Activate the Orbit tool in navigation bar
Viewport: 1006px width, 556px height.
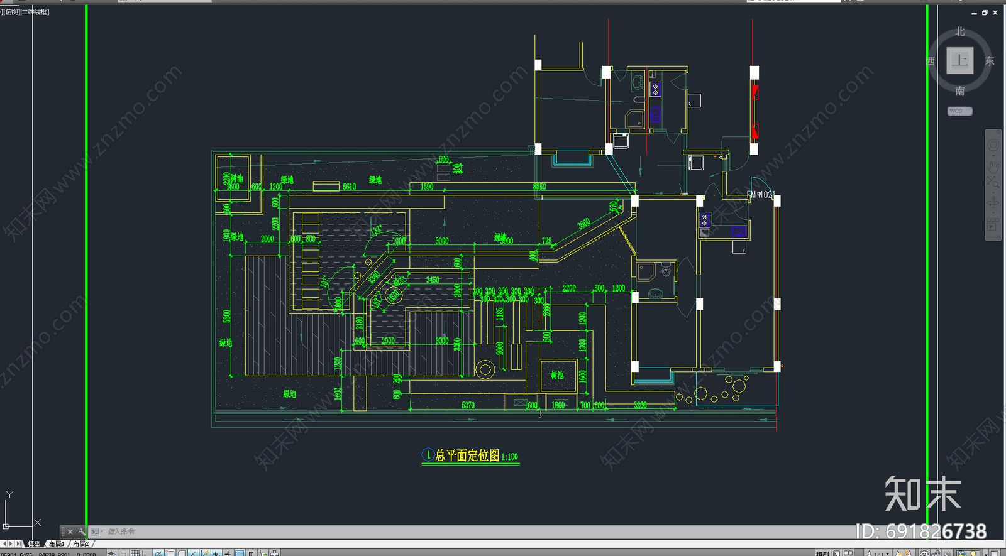[x=993, y=202]
